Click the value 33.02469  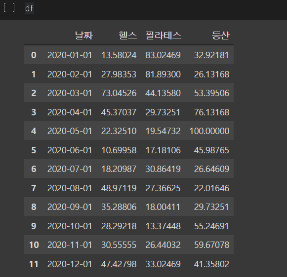163,264
